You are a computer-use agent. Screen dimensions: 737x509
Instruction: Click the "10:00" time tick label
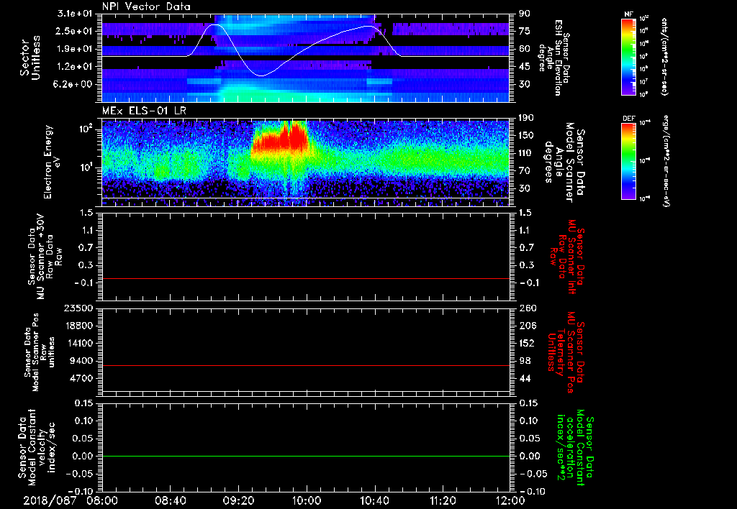point(307,501)
